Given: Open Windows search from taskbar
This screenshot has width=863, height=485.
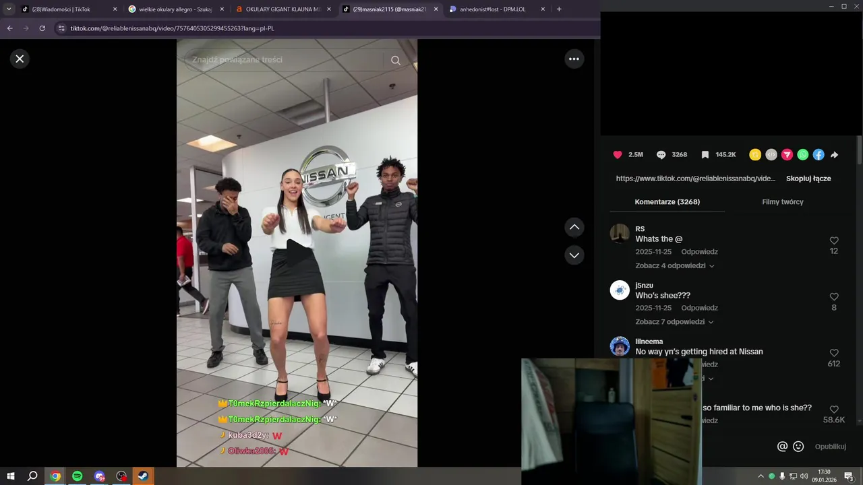Looking at the screenshot, I should [x=32, y=476].
